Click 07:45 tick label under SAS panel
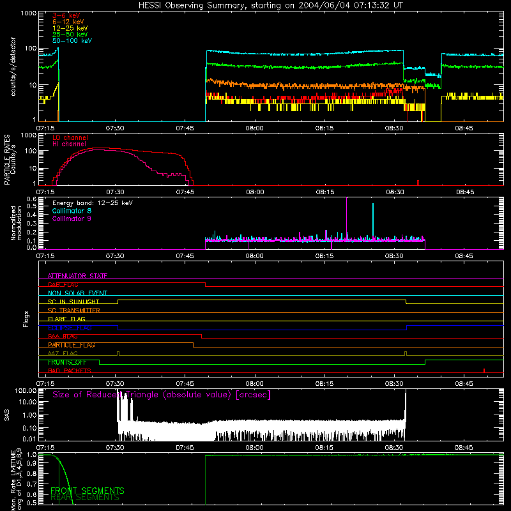Screen dimensions: 511x511 (185, 448)
